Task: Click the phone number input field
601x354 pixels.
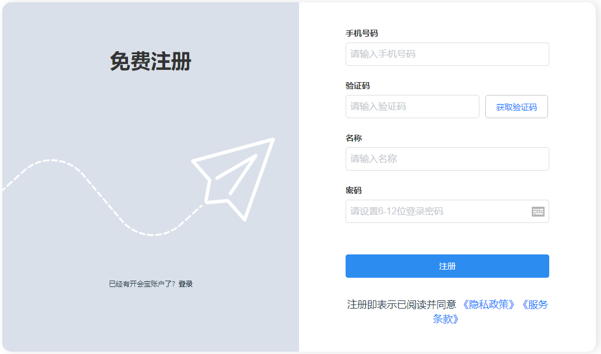Action: 447,54
